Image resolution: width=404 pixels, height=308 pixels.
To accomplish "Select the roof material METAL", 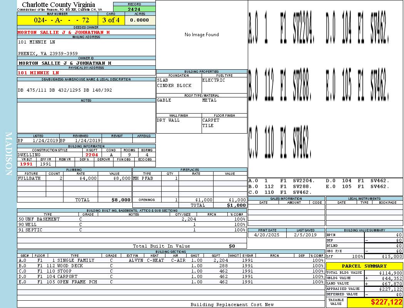I will [209, 100].
